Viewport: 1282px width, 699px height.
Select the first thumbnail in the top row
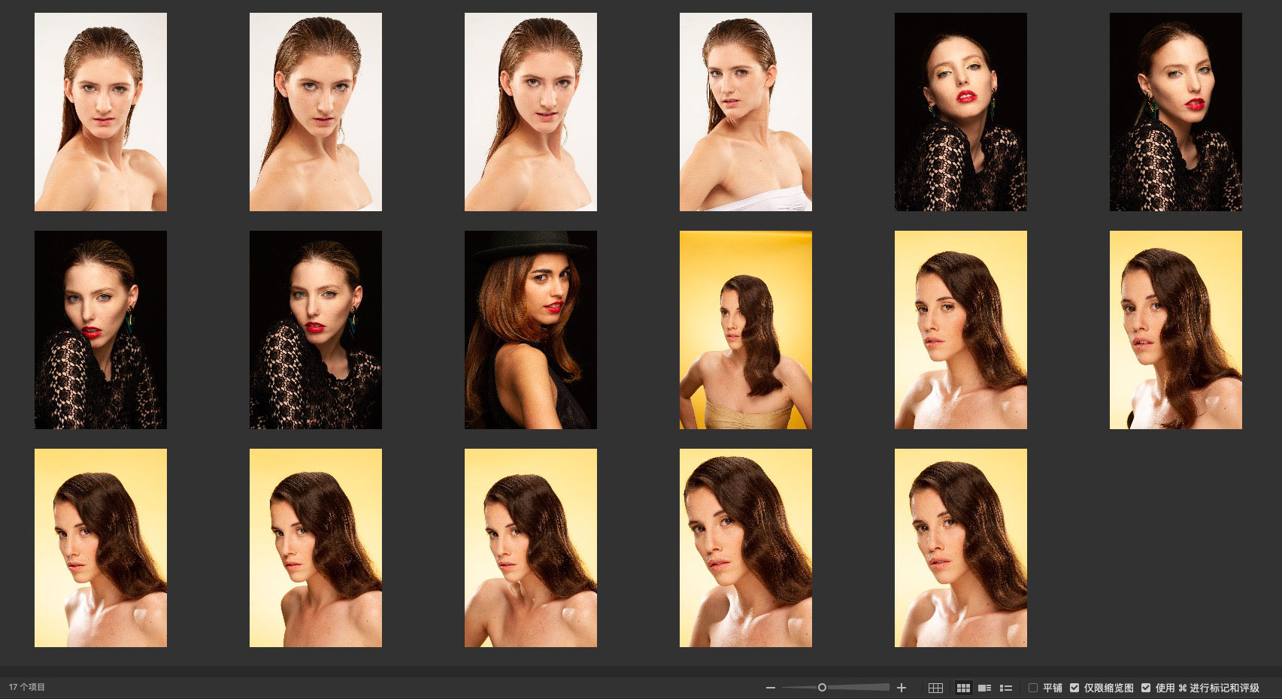pyautogui.click(x=101, y=112)
